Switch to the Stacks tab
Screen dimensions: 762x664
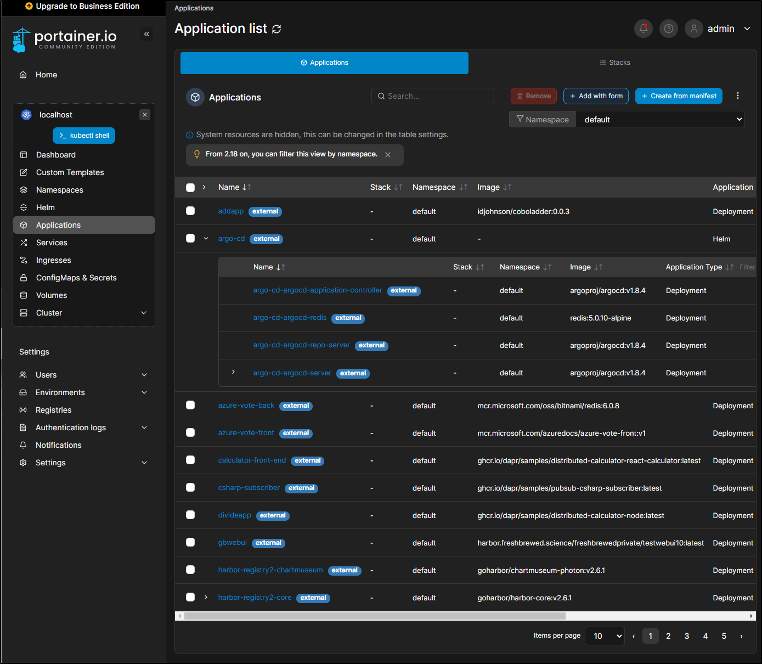614,63
